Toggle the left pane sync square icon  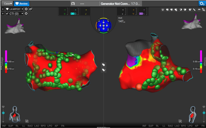[x=27, y=121]
